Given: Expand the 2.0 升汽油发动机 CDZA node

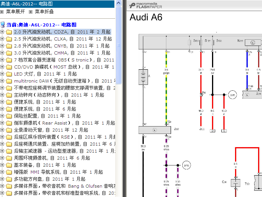Looking at the screenshot, I should click(x=2, y=32).
